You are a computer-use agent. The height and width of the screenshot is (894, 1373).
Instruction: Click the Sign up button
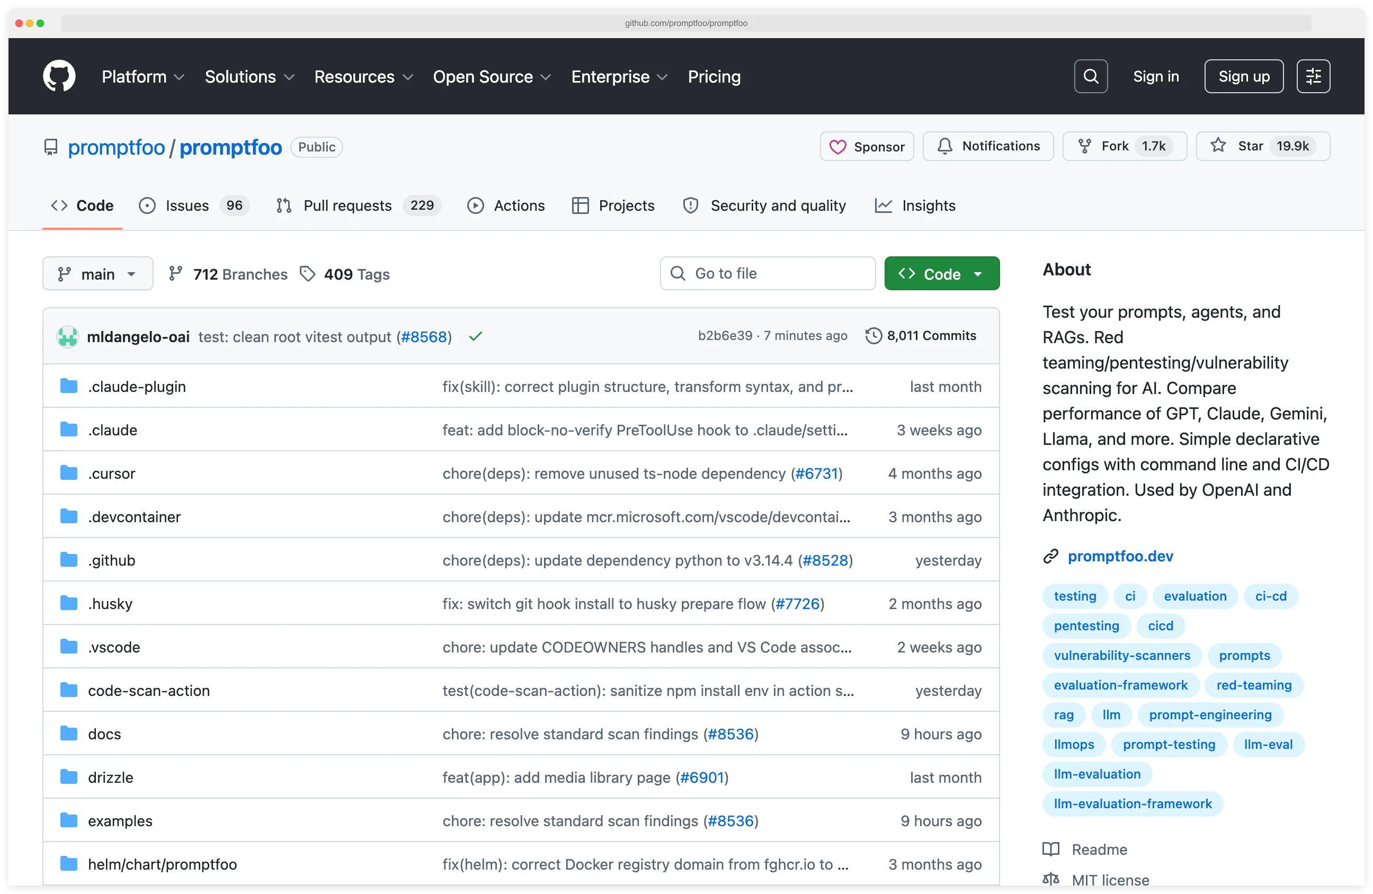click(1244, 76)
